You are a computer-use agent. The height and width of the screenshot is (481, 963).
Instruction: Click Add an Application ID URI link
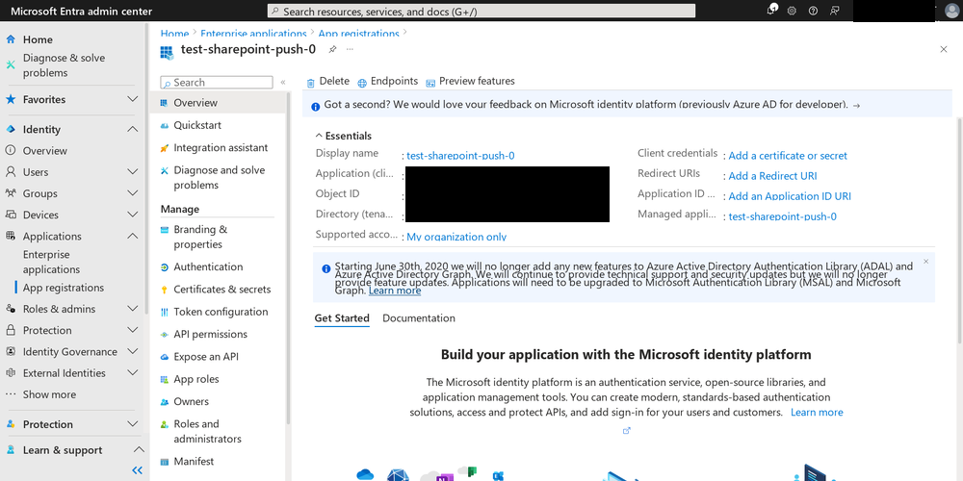(790, 196)
